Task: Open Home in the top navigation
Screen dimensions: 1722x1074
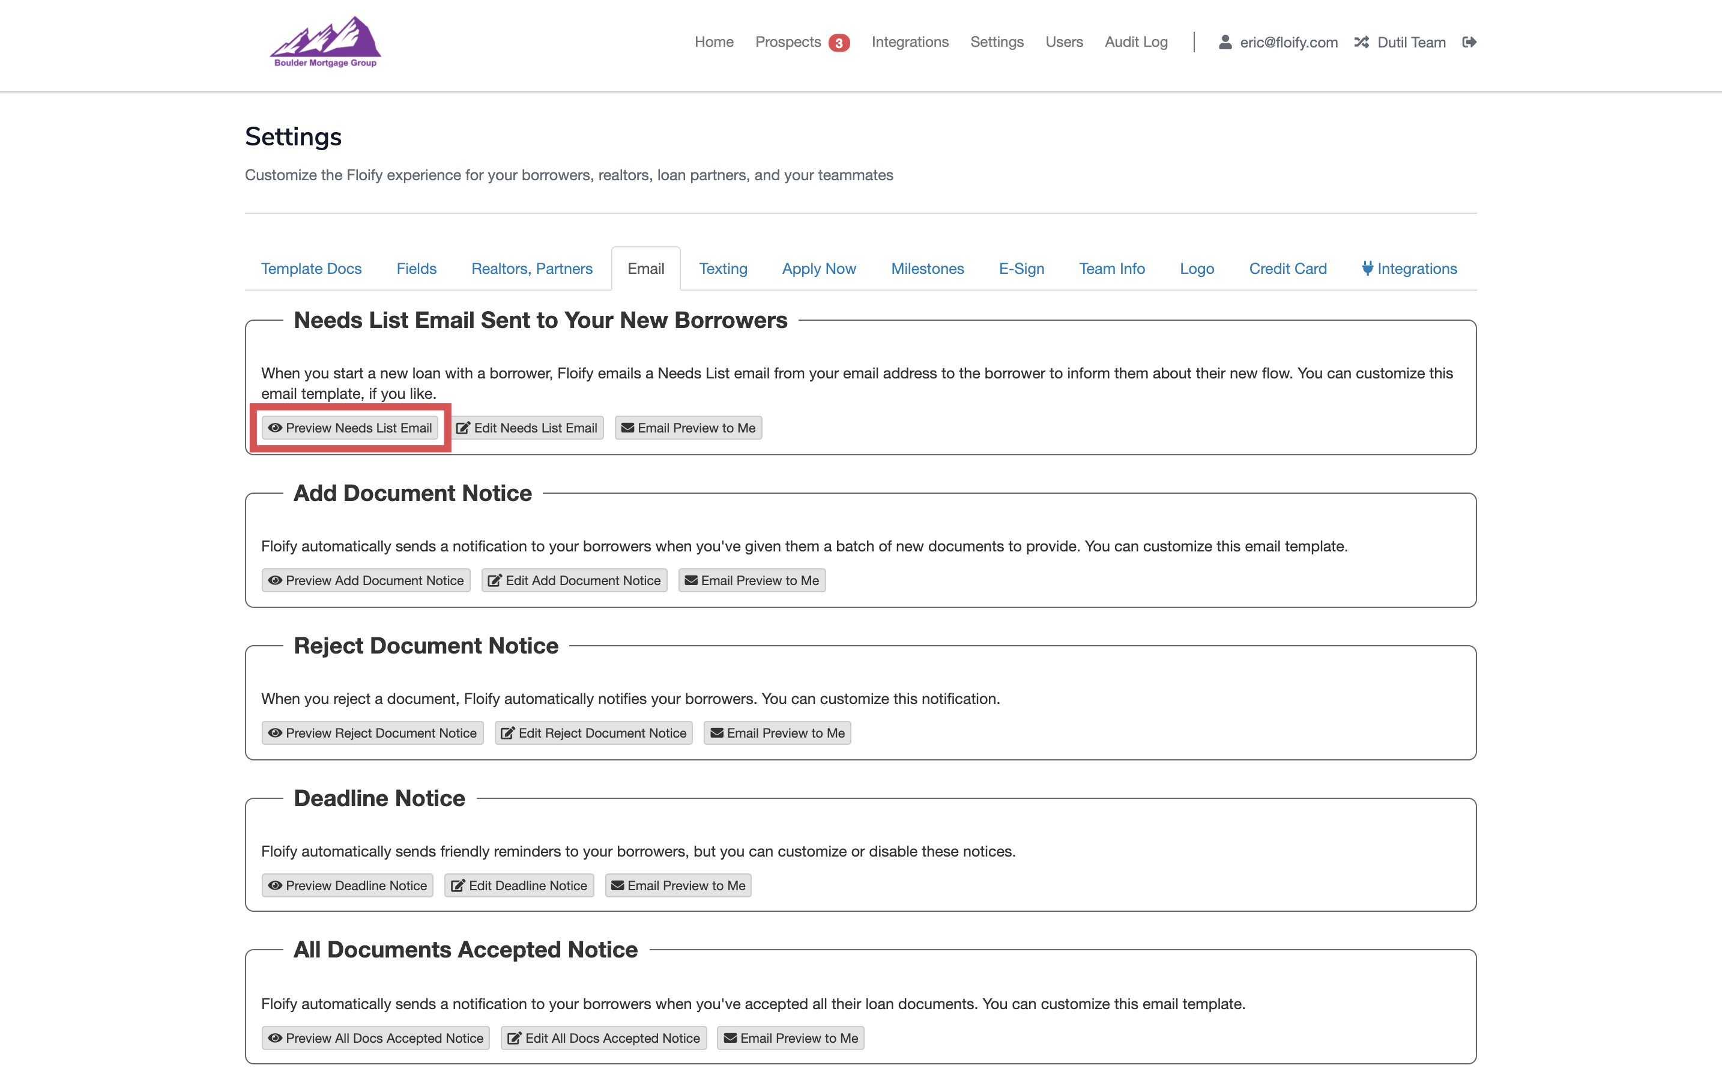Action: tap(713, 42)
